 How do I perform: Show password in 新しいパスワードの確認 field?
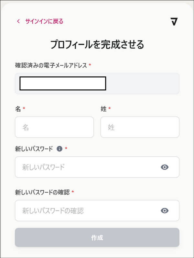165,211
